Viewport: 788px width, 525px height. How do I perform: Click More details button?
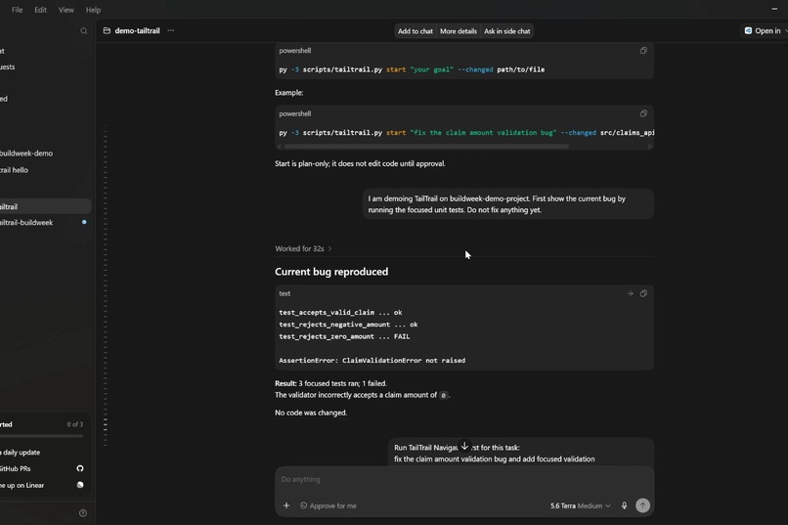(x=459, y=31)
